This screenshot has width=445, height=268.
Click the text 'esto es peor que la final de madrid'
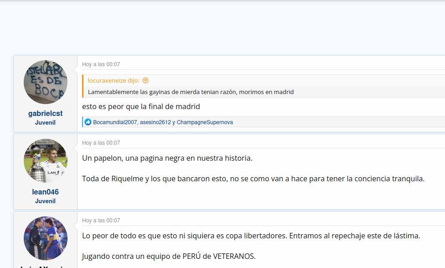tap(141, 106)
